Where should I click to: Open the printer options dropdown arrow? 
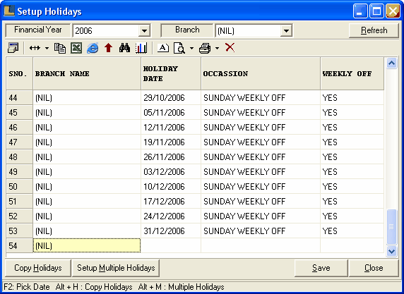click(218, 48)
